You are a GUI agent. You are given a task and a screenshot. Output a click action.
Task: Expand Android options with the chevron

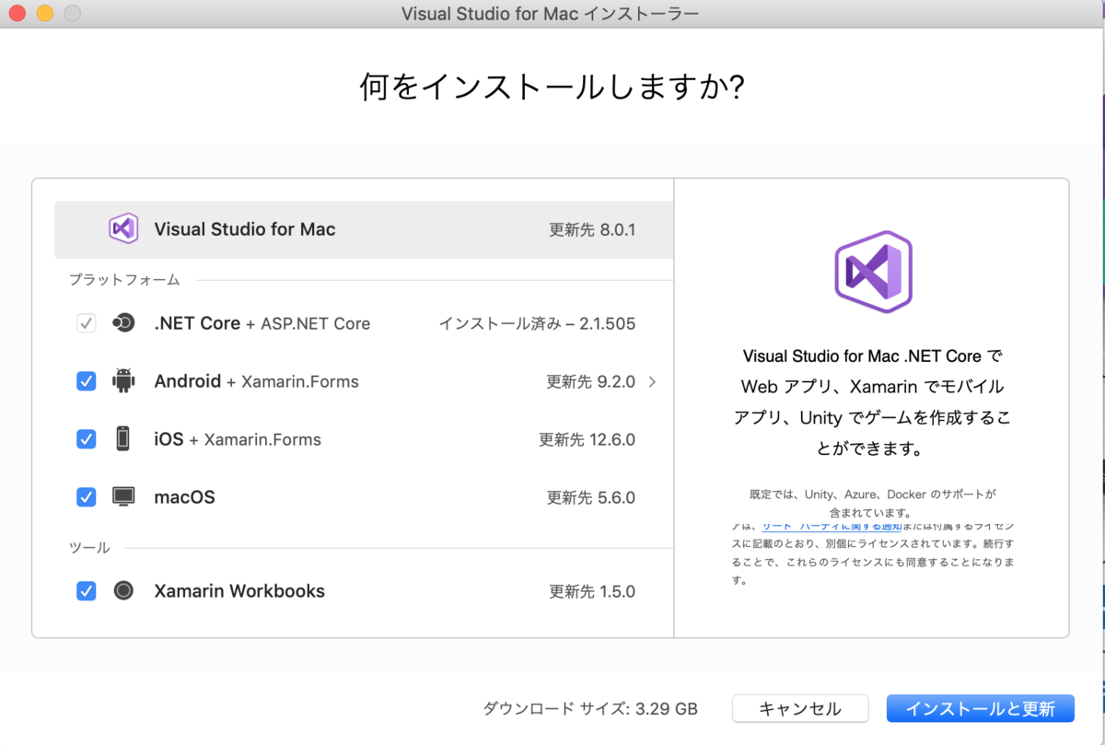coord(652,381)
